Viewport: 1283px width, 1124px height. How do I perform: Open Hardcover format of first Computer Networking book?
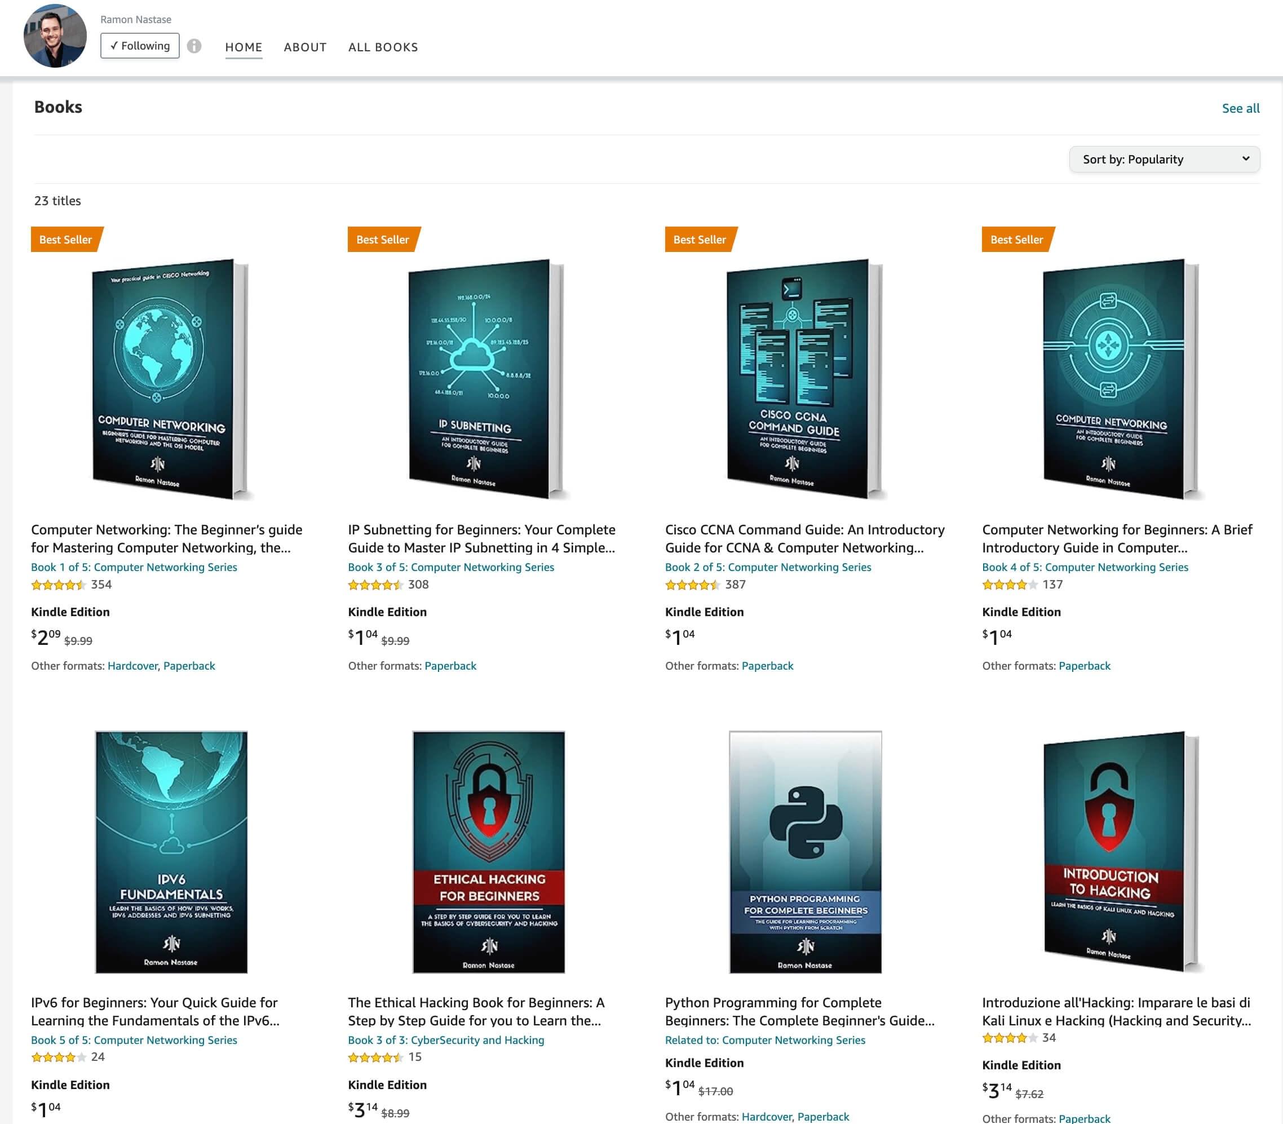pos(132,666)
